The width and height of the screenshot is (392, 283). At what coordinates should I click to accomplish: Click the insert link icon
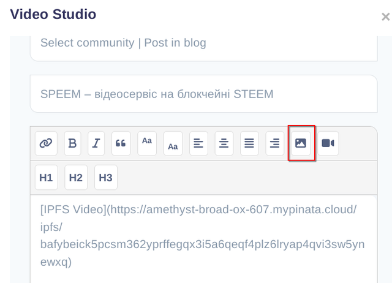tap(46, 143)
